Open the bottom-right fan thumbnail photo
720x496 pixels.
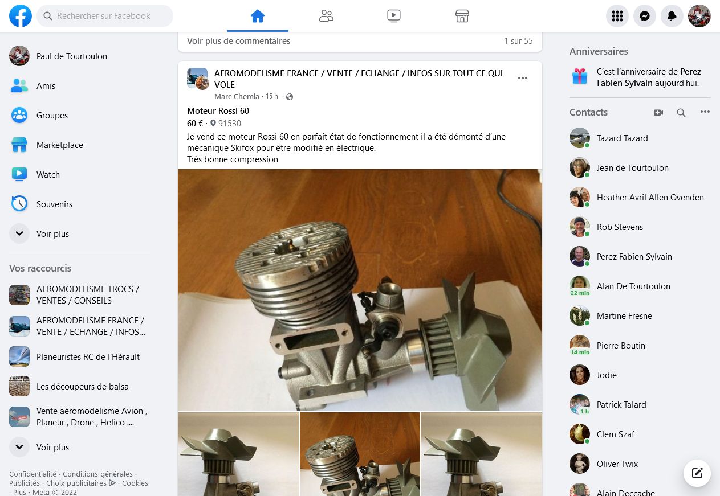click(x=482, y=454)
